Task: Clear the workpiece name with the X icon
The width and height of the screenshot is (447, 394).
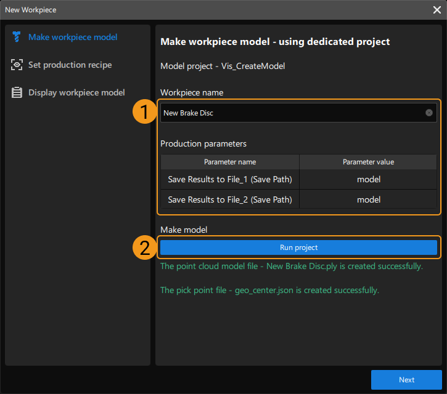Action: (x=429, y=113)
